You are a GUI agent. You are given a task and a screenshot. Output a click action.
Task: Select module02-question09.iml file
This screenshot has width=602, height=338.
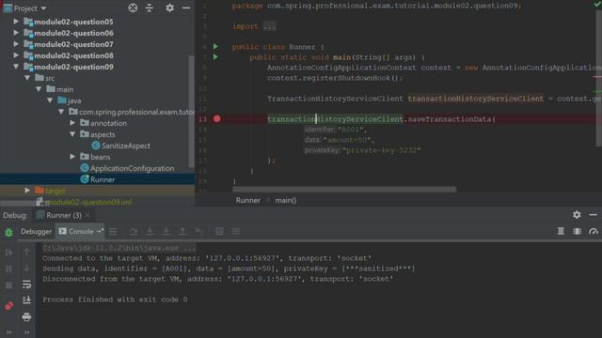click(x=84, y=202)
